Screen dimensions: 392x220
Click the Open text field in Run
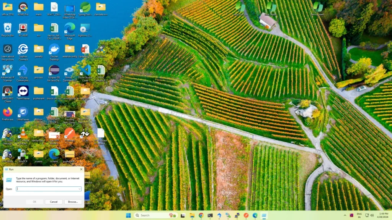tap(47, 189)
